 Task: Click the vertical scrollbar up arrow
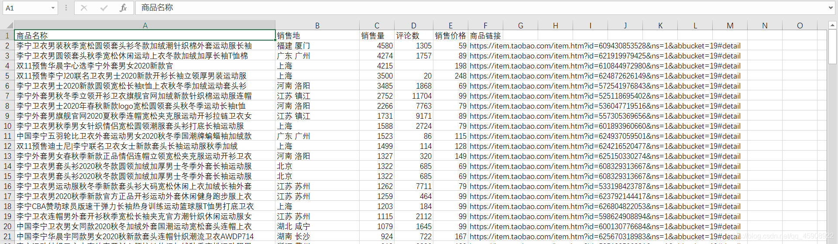832,25
